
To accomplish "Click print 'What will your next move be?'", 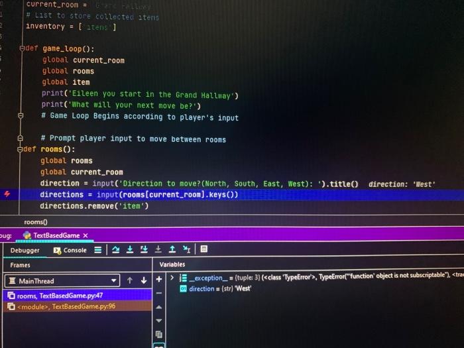I will (121, 105).
